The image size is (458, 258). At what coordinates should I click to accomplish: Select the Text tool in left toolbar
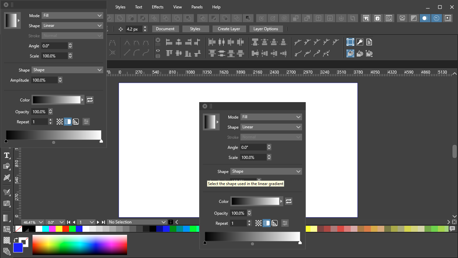pos(7,155)
